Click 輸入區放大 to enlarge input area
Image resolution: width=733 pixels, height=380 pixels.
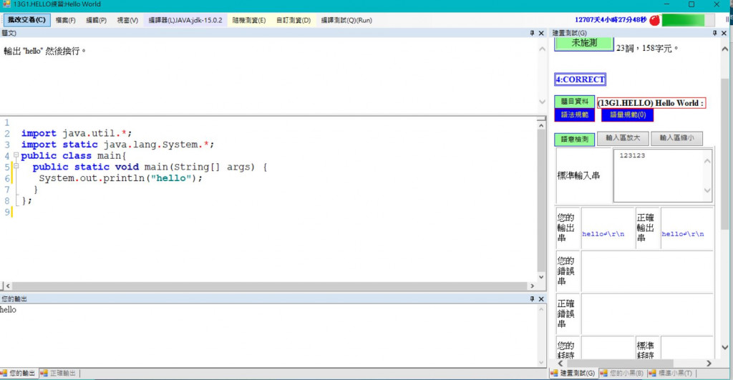[x=623, y=138]
